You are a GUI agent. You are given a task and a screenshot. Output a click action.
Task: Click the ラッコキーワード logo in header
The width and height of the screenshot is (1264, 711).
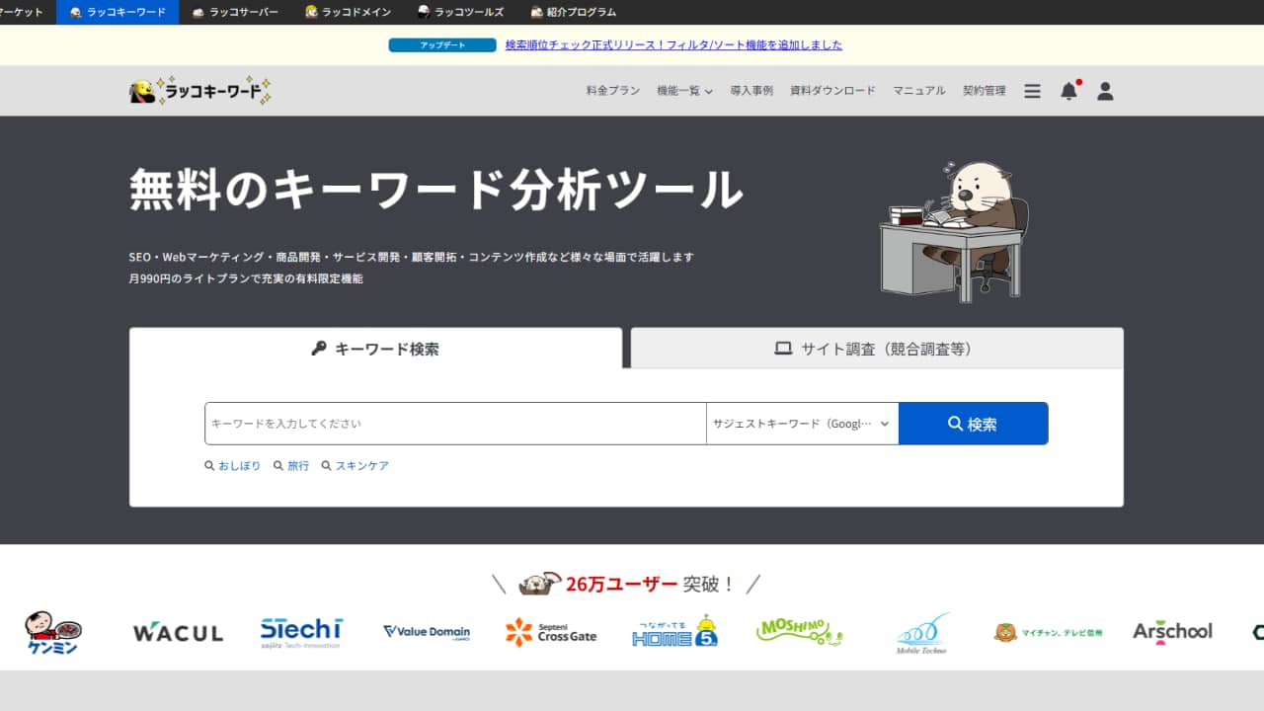click(199, 91)
